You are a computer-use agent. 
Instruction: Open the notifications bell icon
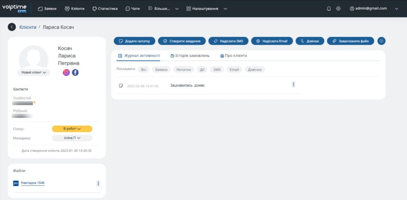pos(329,9)
